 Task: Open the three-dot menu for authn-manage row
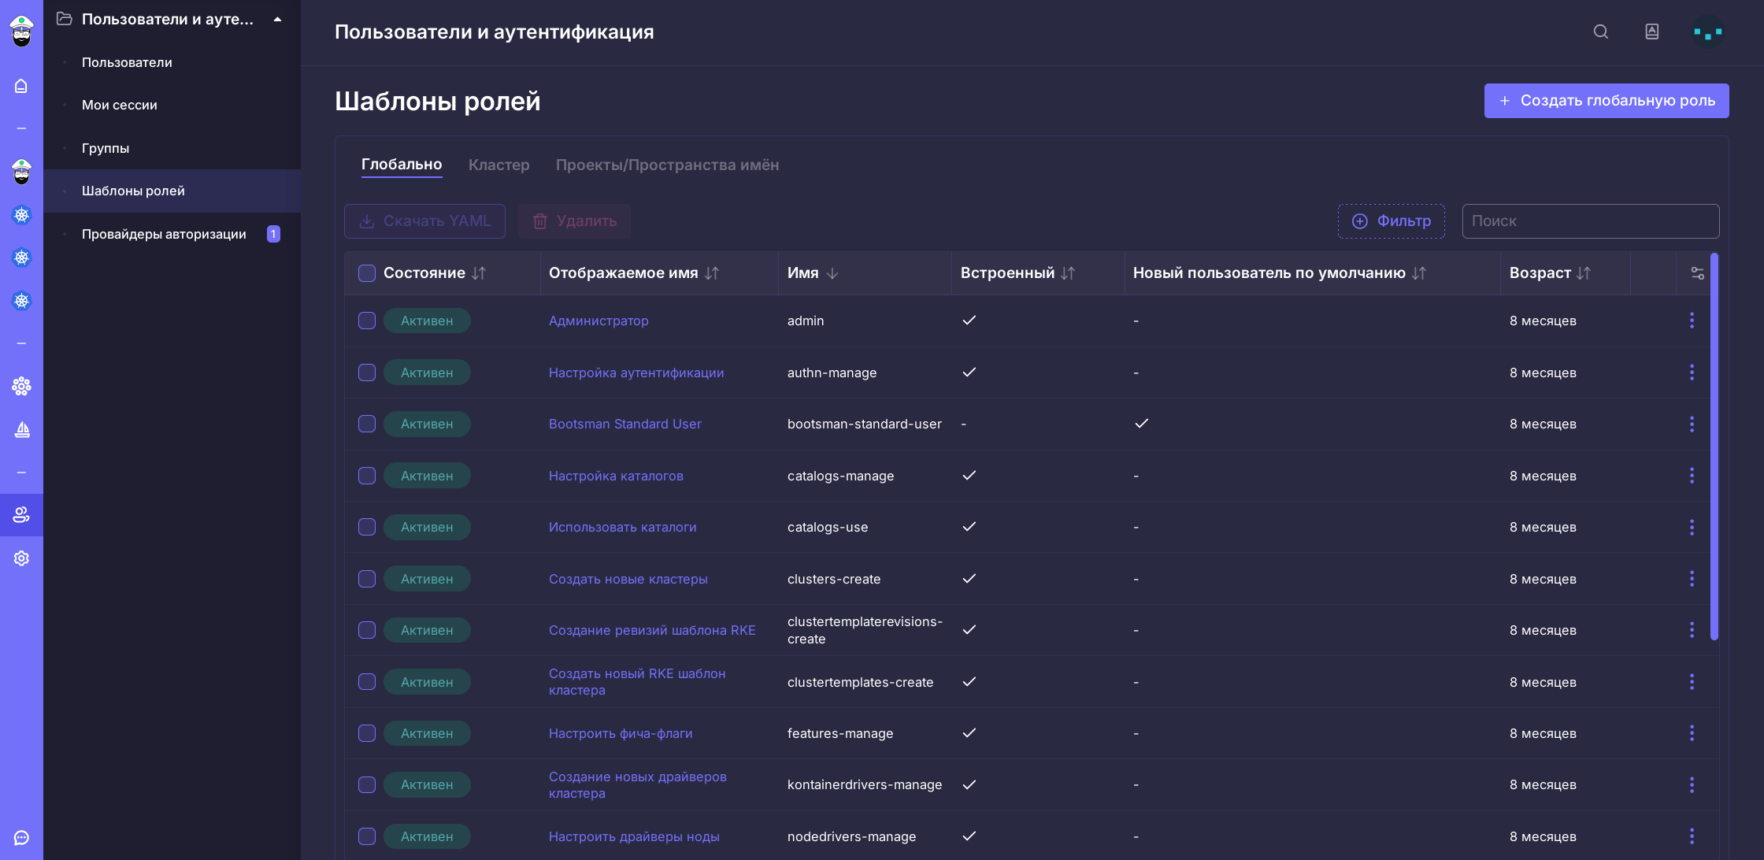(1692, 373)
